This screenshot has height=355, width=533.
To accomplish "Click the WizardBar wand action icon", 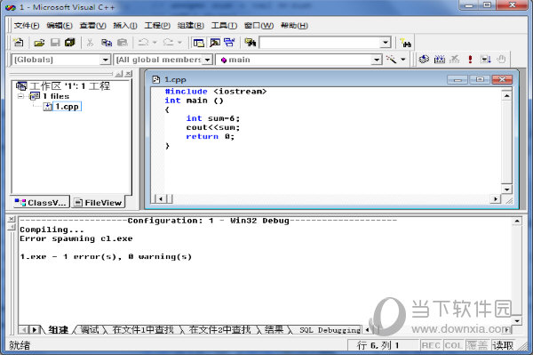I will [x=391, y=60].
